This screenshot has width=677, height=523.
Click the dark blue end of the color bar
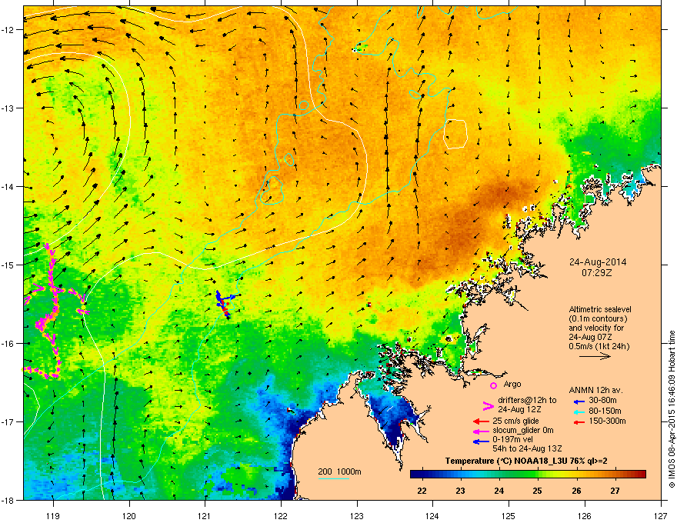415,475
